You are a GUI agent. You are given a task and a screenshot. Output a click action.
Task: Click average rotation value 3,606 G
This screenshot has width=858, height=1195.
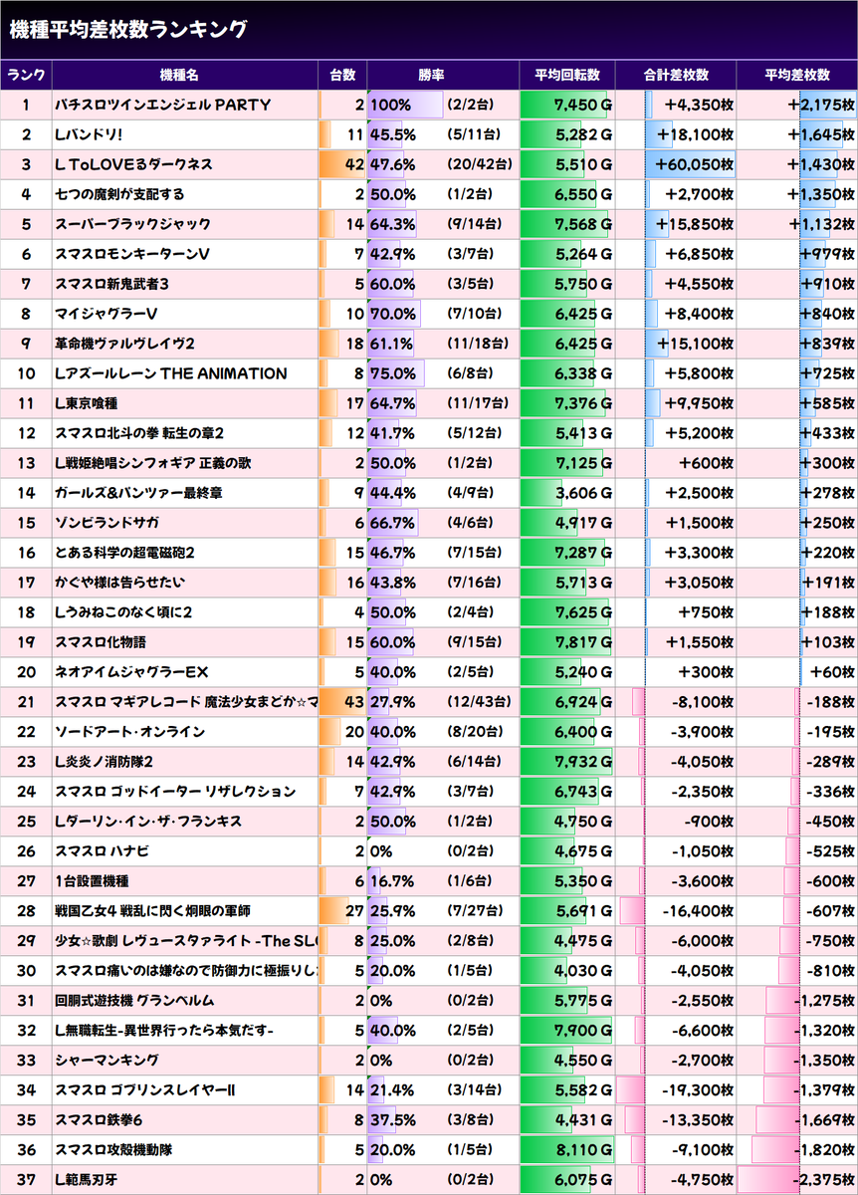[x=583, y=493]
